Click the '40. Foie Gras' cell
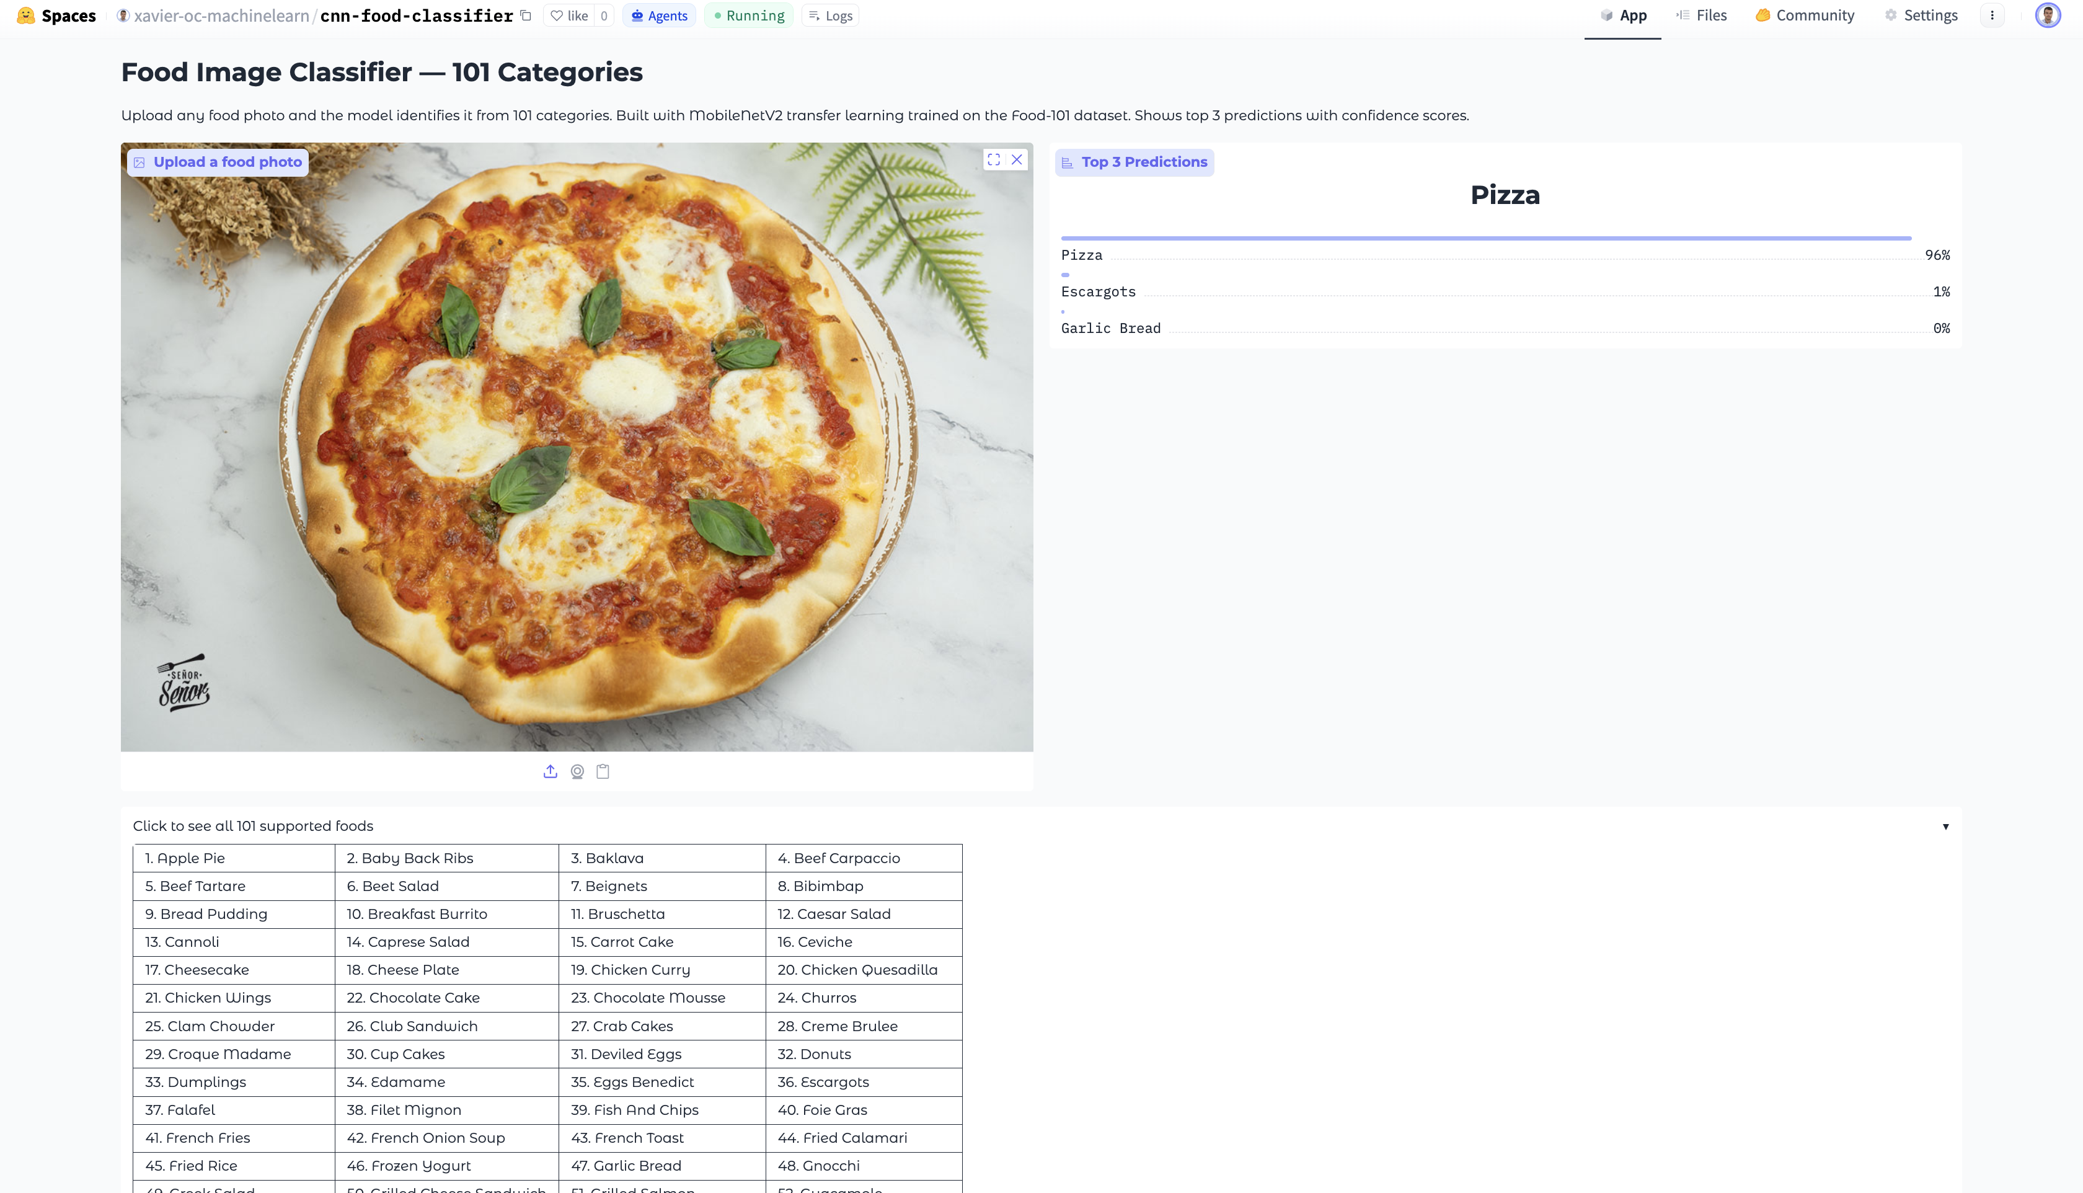Screen dimensions: 2083x1193 (864, 1109)
